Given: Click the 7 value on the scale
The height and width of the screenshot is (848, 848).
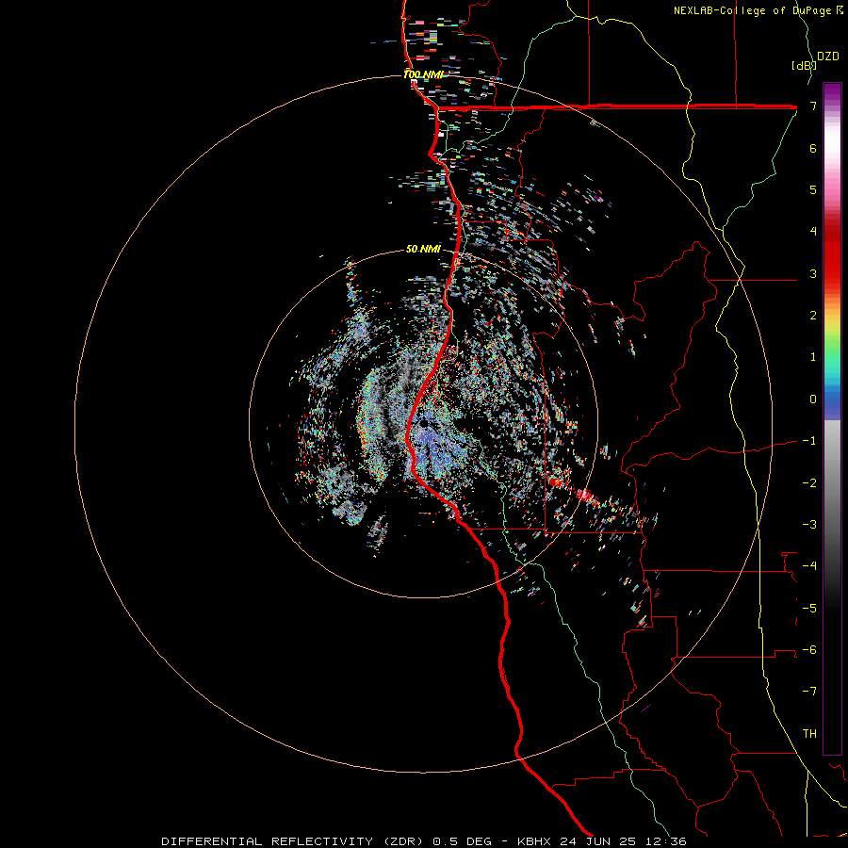Looking at the screenshot, I should (813, 106).
